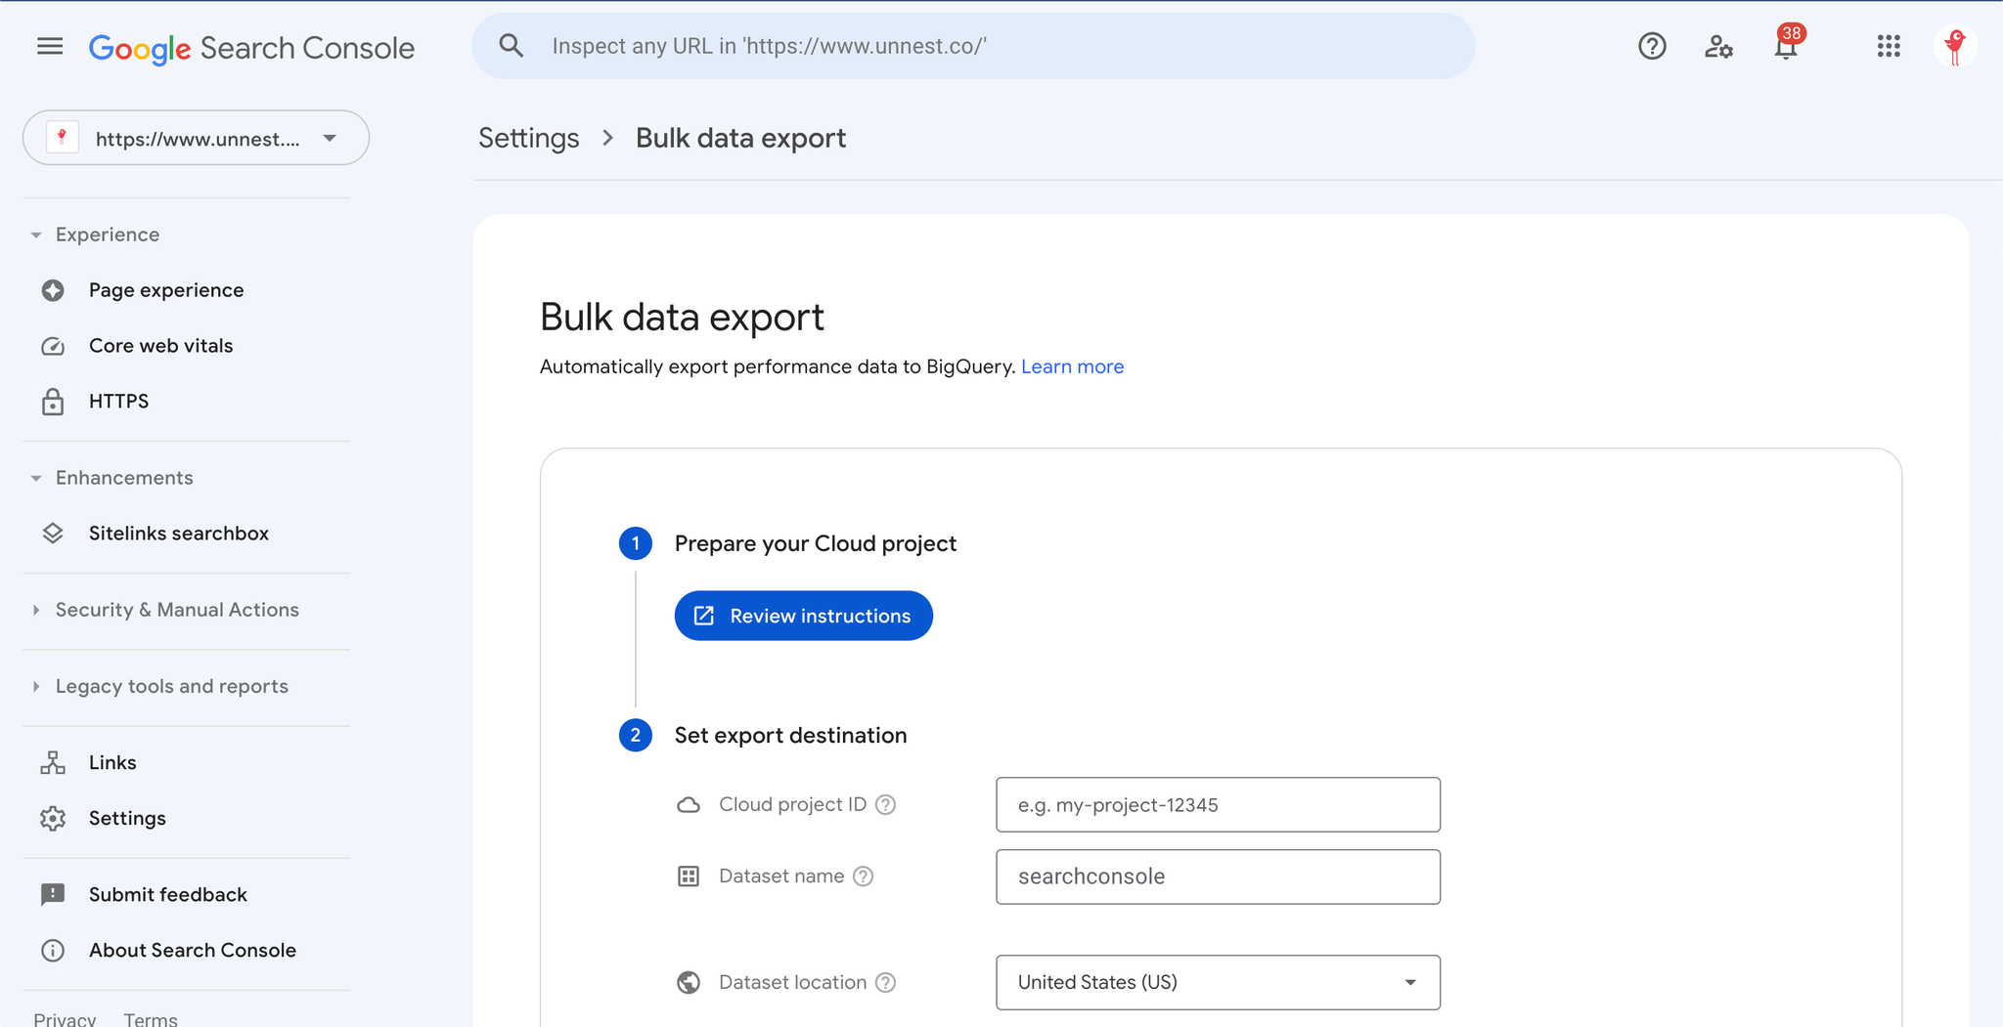Click the About Search Console info icon
2003x1027 pixels.
coord(53,951)
